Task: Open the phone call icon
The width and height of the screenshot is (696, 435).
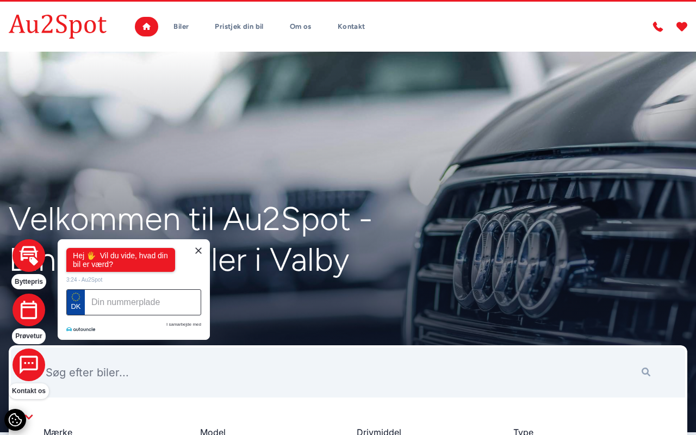Action: coord(658,27)
